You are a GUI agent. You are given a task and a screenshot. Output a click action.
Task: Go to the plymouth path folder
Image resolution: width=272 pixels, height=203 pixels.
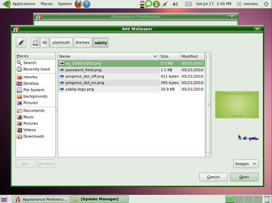61,43
